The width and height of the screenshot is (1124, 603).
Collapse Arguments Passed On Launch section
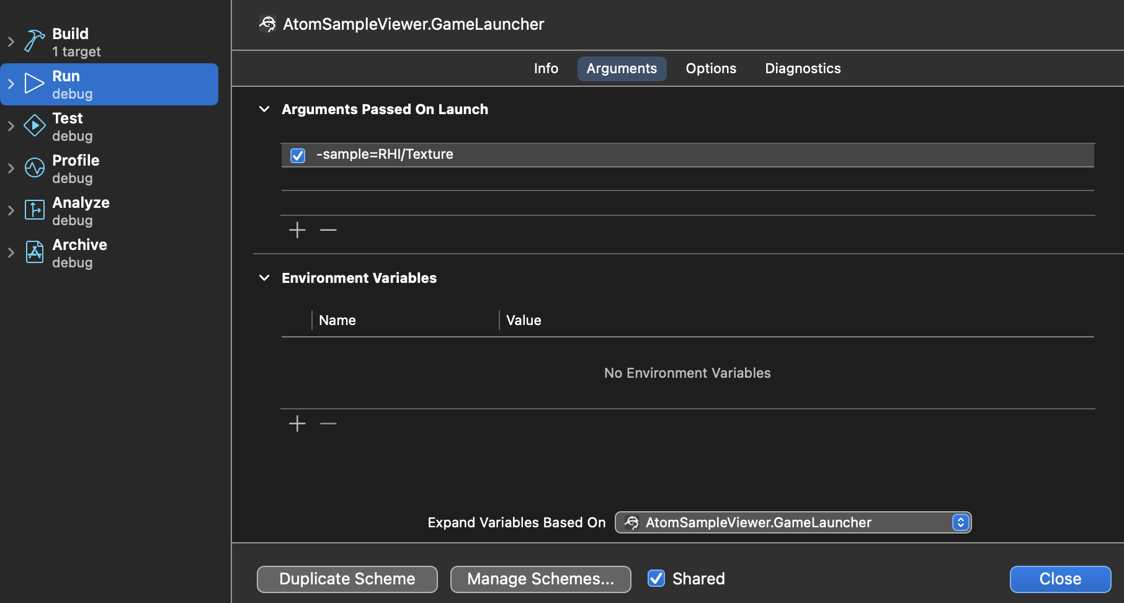pyautogui.click(x=264, y=109)
